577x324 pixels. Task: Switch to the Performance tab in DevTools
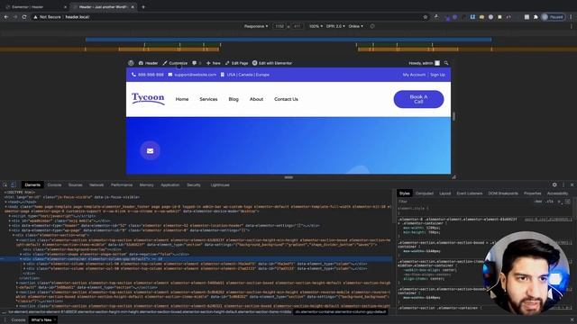click(x=122, y=184)
